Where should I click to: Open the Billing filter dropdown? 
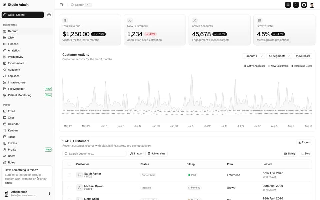point(289,153)
